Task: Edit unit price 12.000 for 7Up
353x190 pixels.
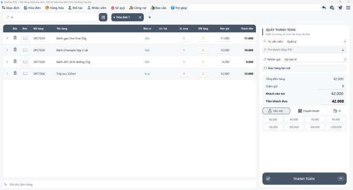Action: 223,74
